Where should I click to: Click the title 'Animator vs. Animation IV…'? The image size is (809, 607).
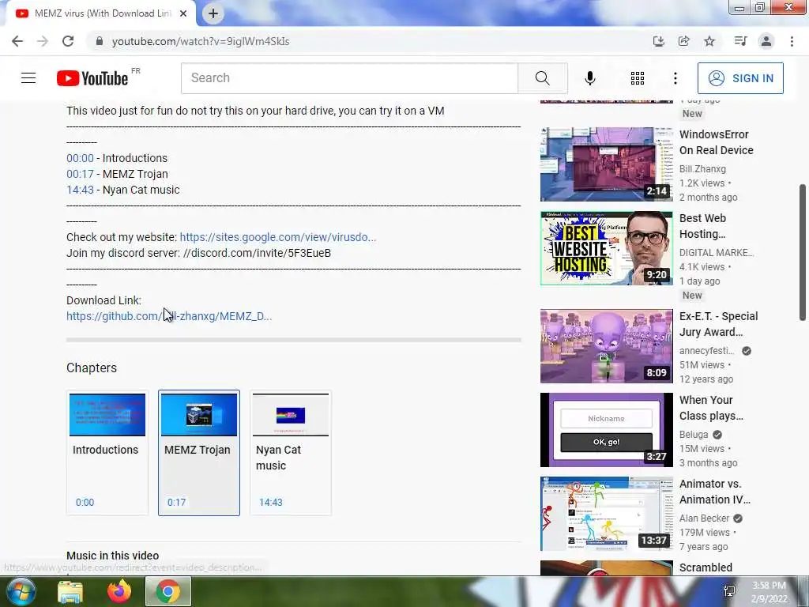tap(715, 492)
